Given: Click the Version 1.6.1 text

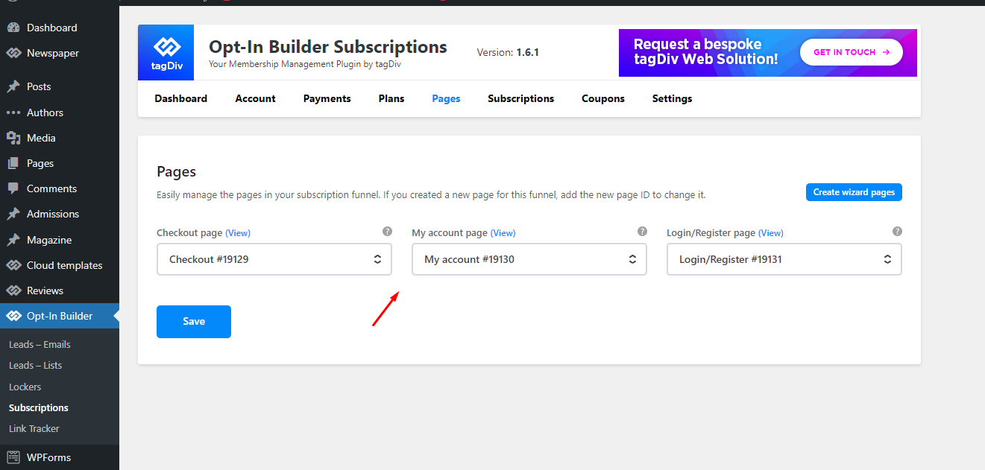Looking at the screenshot, I should [508, 52].
